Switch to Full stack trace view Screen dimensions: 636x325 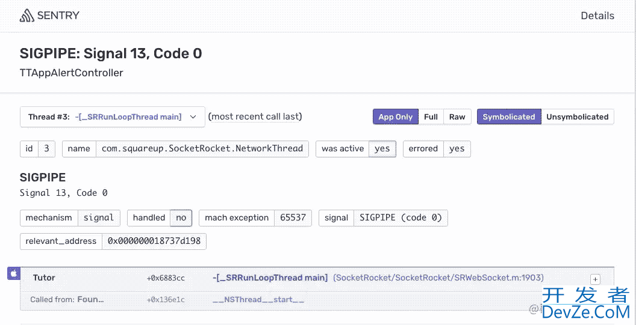click(431, 117)
